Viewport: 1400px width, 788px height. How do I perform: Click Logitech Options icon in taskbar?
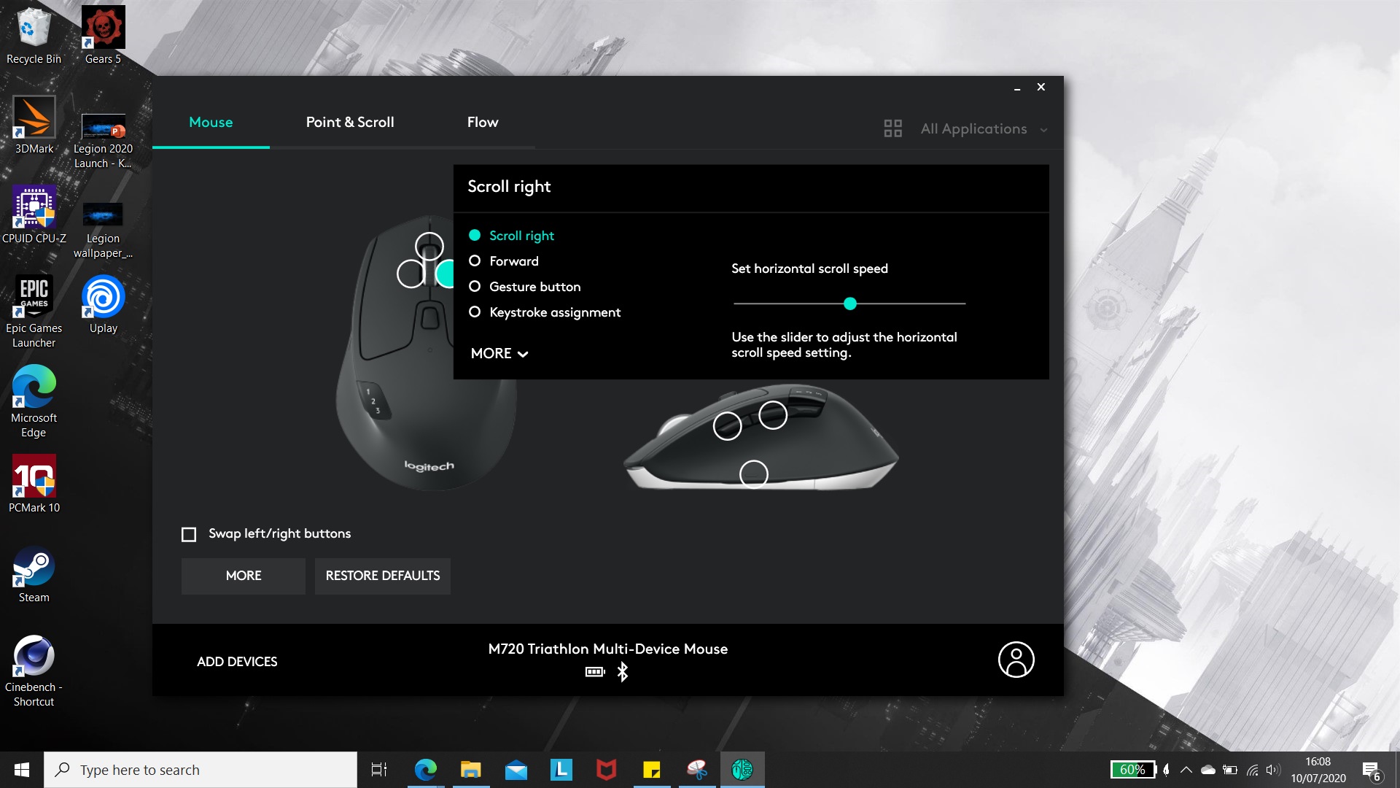[742, 769]
